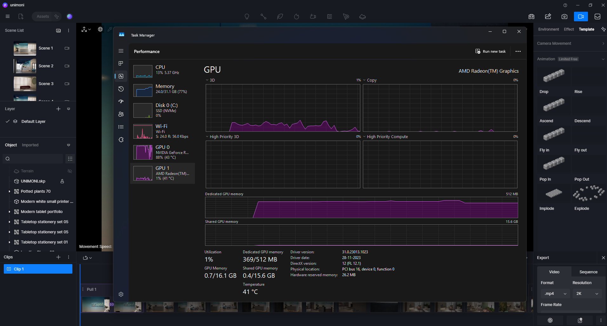Select Clip 1 in Clips list
This screenshot has height=326, width=607.
coord(38,269)
